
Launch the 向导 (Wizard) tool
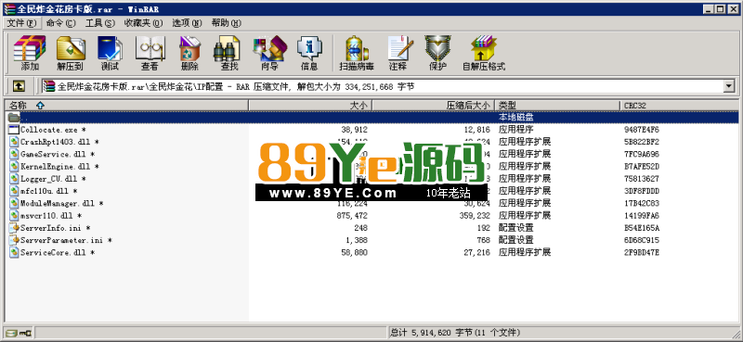pos(269,53)
